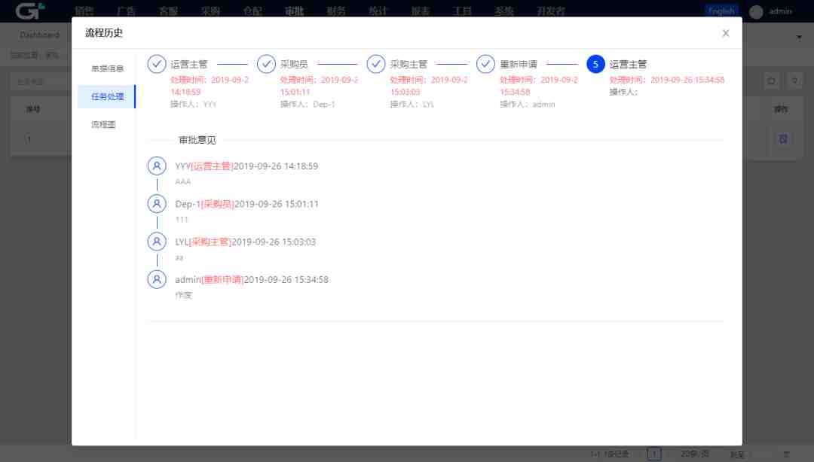Screen dimensions: 814x462
Task: Switch to the 流程图 side tab
Action: (x=104, y=125)
